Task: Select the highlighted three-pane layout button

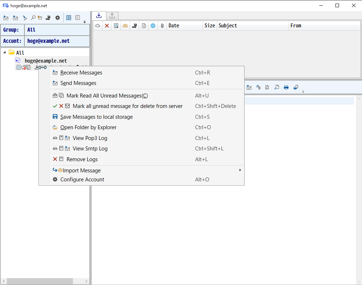Action: [x=69, y=18]
